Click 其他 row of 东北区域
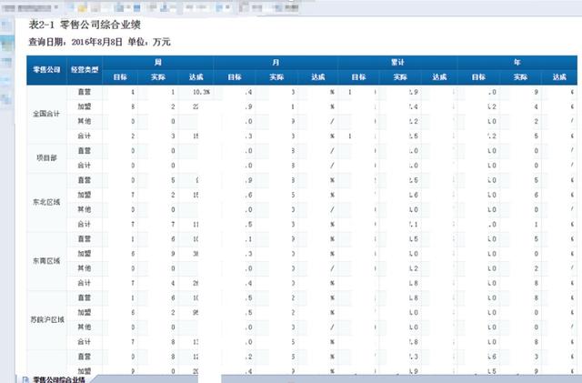Viewport: 582px width, 383px height. tap(85, 209)
